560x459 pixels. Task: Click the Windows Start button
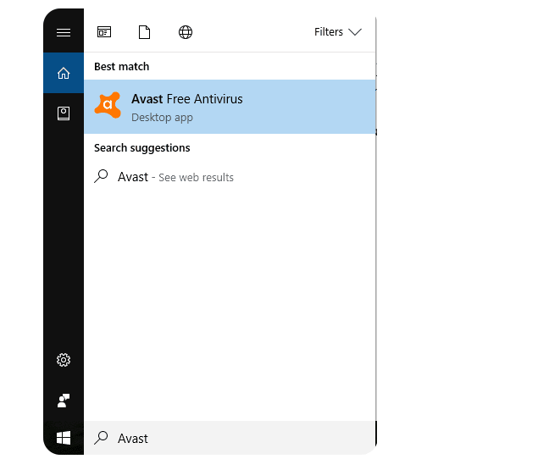click(64, 438)
